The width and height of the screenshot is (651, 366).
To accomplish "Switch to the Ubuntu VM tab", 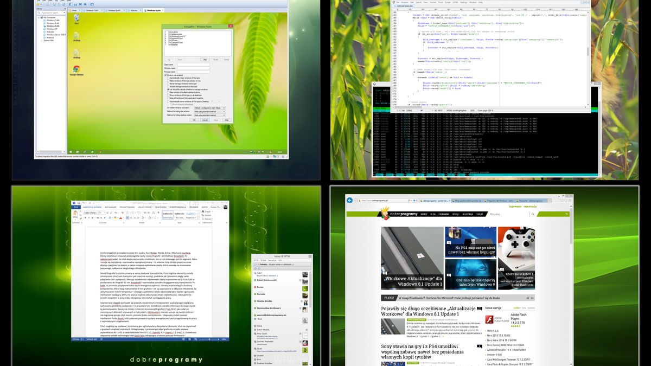I will [x=134, y=10].
